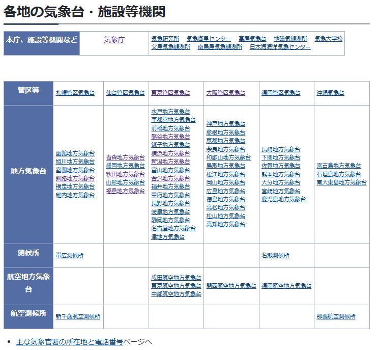Screen dimensions: 378x350
Task: Go to 長野地方気象台
Action: point(170,203)
